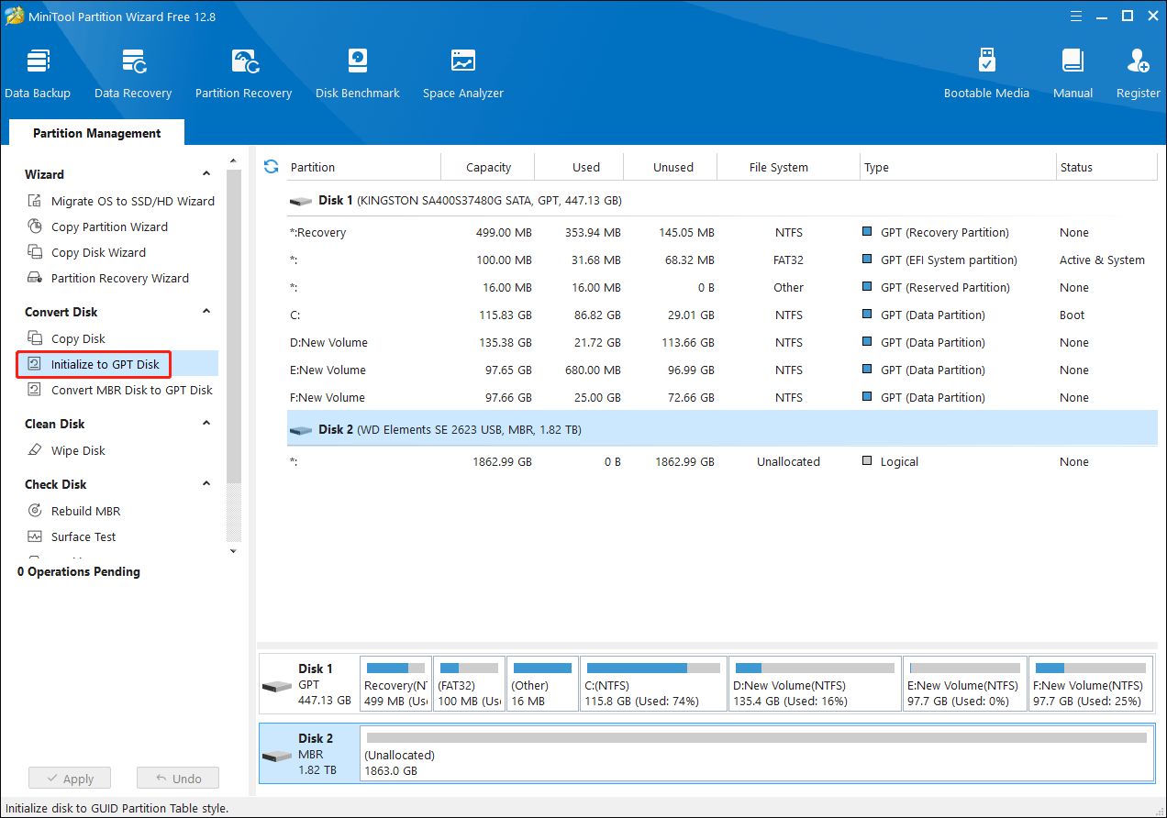Image resolution: width=1167 pixels, height=818 pixels.
Task: Choose Rebuild MBR
Action: [85, 511]
